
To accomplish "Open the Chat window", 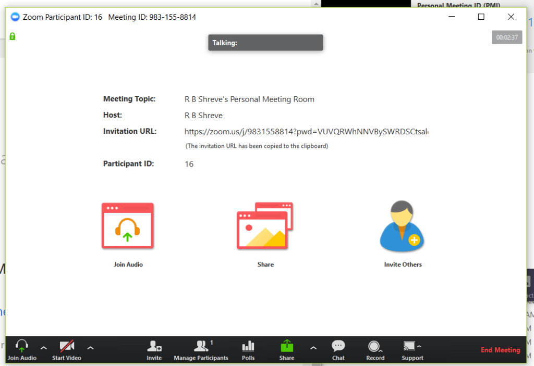I will [338, 350].
